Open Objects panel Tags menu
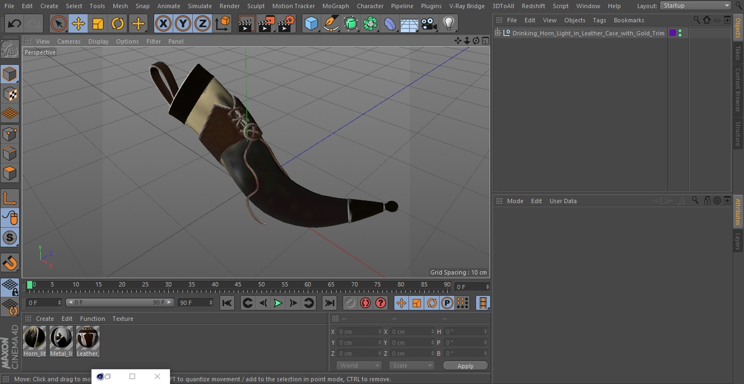 click(599, 20)
